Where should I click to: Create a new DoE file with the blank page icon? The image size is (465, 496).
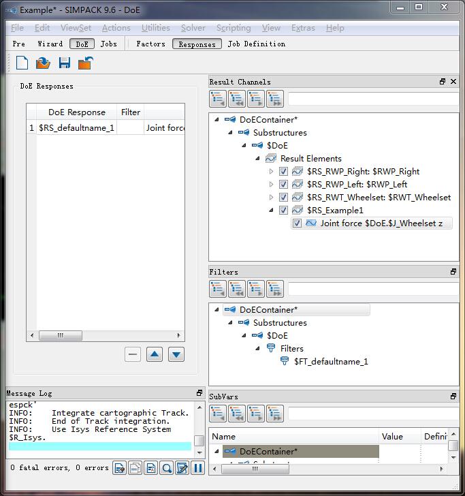pyautogui.click(x=22, y=63)
